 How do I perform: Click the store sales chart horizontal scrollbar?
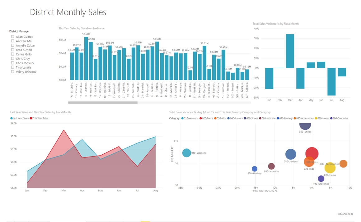coord(103,102)
